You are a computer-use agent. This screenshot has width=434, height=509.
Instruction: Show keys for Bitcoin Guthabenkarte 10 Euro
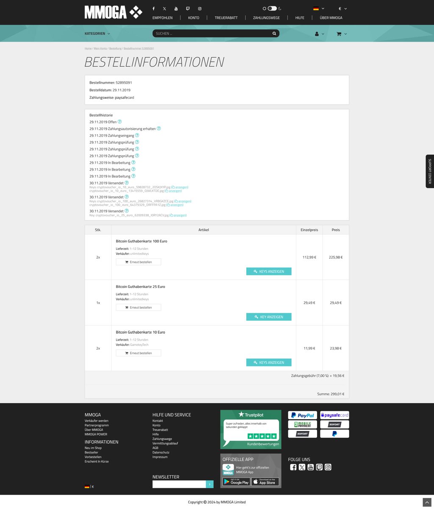pos(269,363)
